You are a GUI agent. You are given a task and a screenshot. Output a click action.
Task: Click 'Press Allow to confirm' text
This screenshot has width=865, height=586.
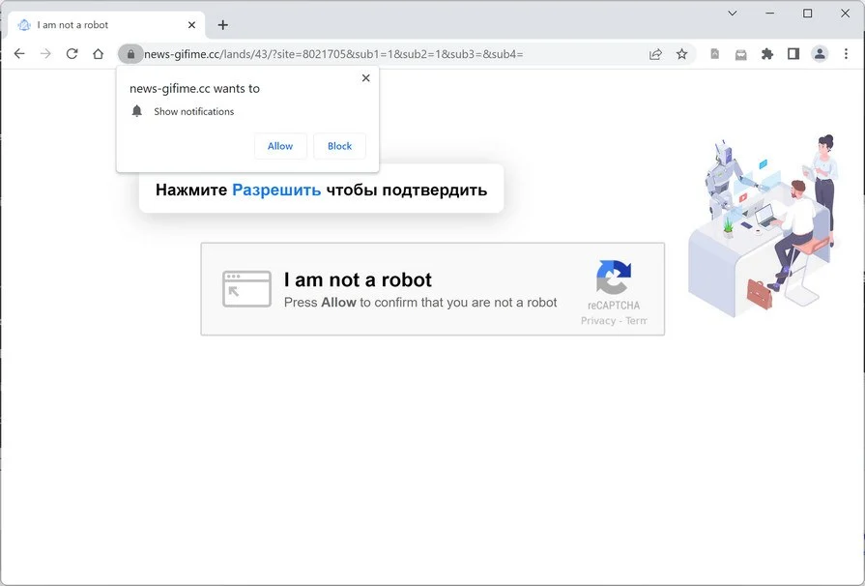click(x=420, y=303)
